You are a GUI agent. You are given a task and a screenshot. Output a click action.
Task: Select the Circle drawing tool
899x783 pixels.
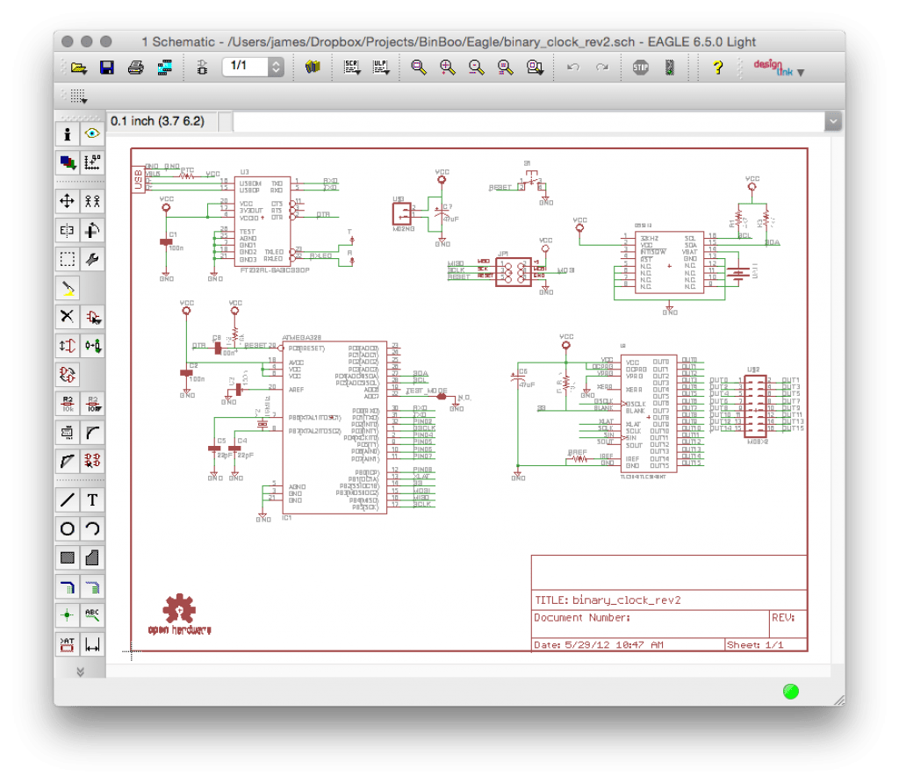coord(68,528)
